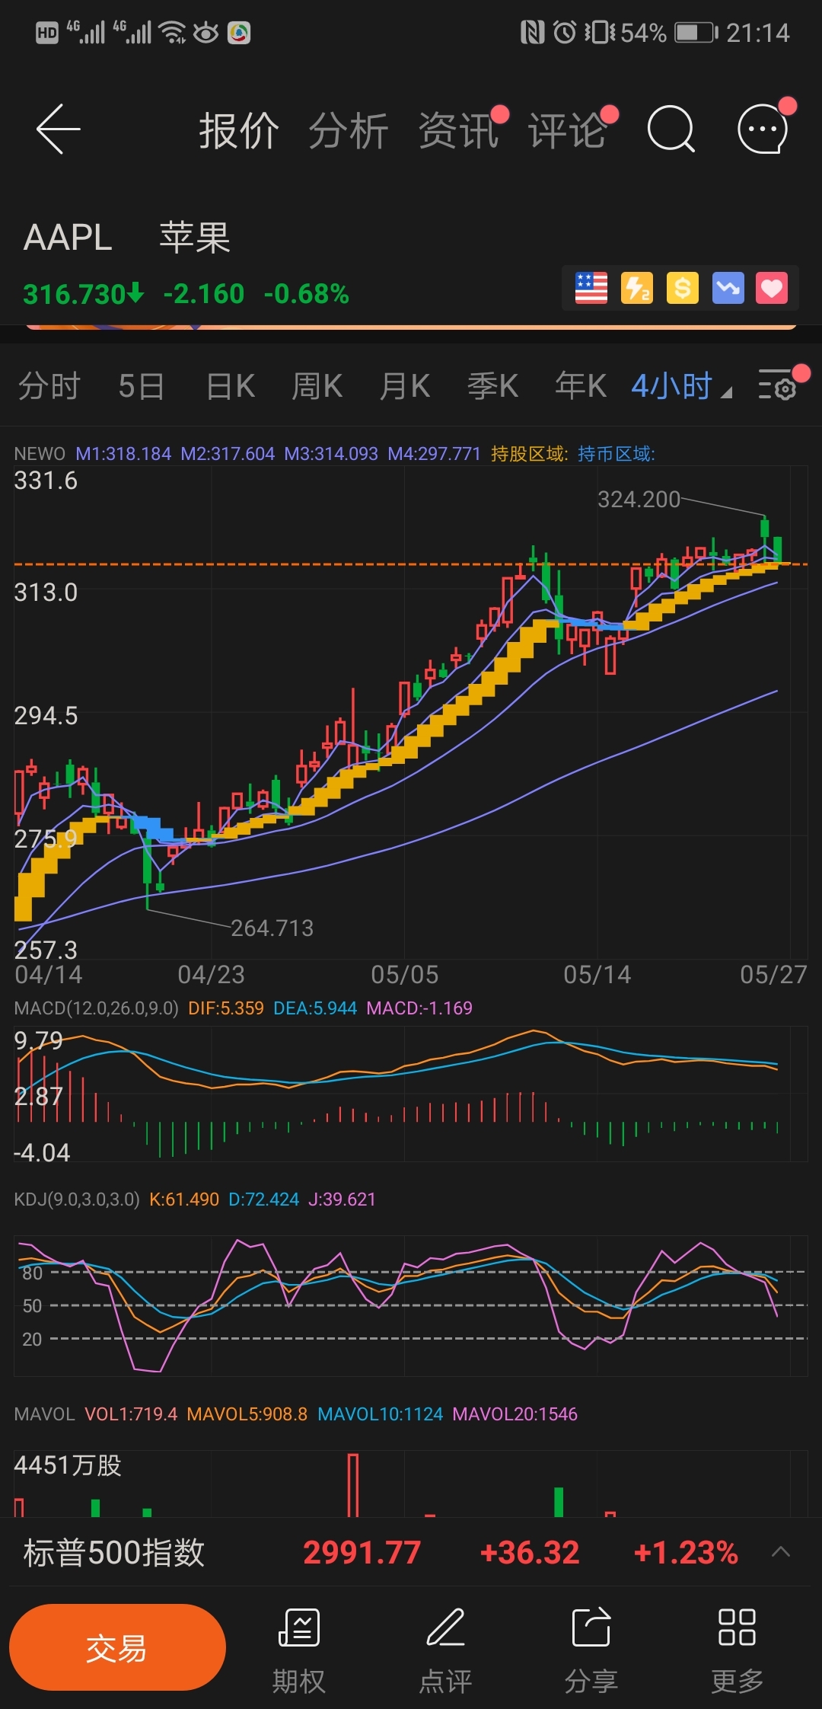The image size is (822, 1709).
Task: Expand the S&P 500 index bar chevron
Action: 781,1551
